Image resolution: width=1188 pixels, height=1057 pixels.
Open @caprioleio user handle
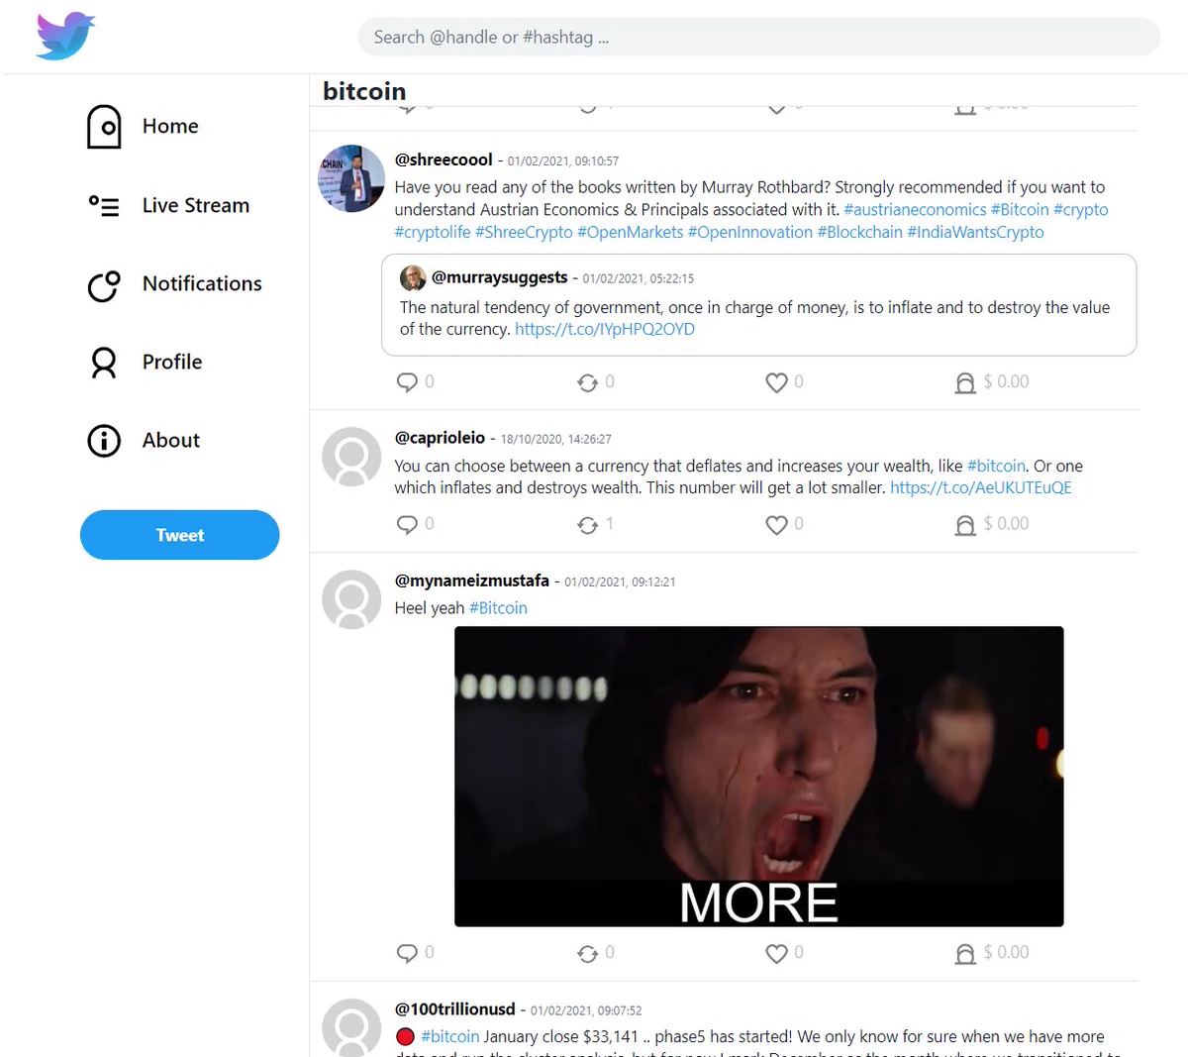click(x=440, y=438)
